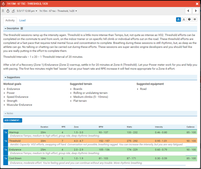Click the Workout goals heading
The height and width of the screenshot is (169, 201).
click(12, 84)
